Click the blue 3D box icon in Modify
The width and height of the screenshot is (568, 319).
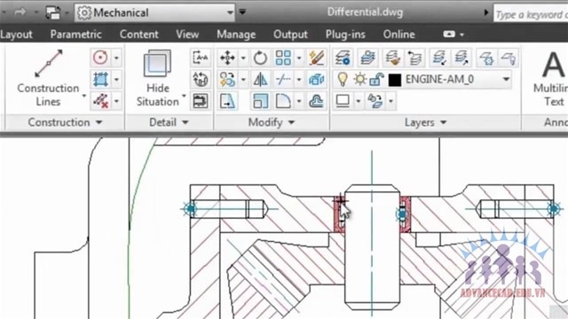click(316, 79)
